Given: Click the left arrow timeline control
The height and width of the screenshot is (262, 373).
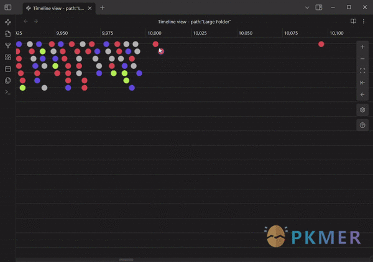Looking at the screenshot, I should point(362,94).
